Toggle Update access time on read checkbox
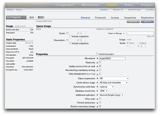 (100, 66)
